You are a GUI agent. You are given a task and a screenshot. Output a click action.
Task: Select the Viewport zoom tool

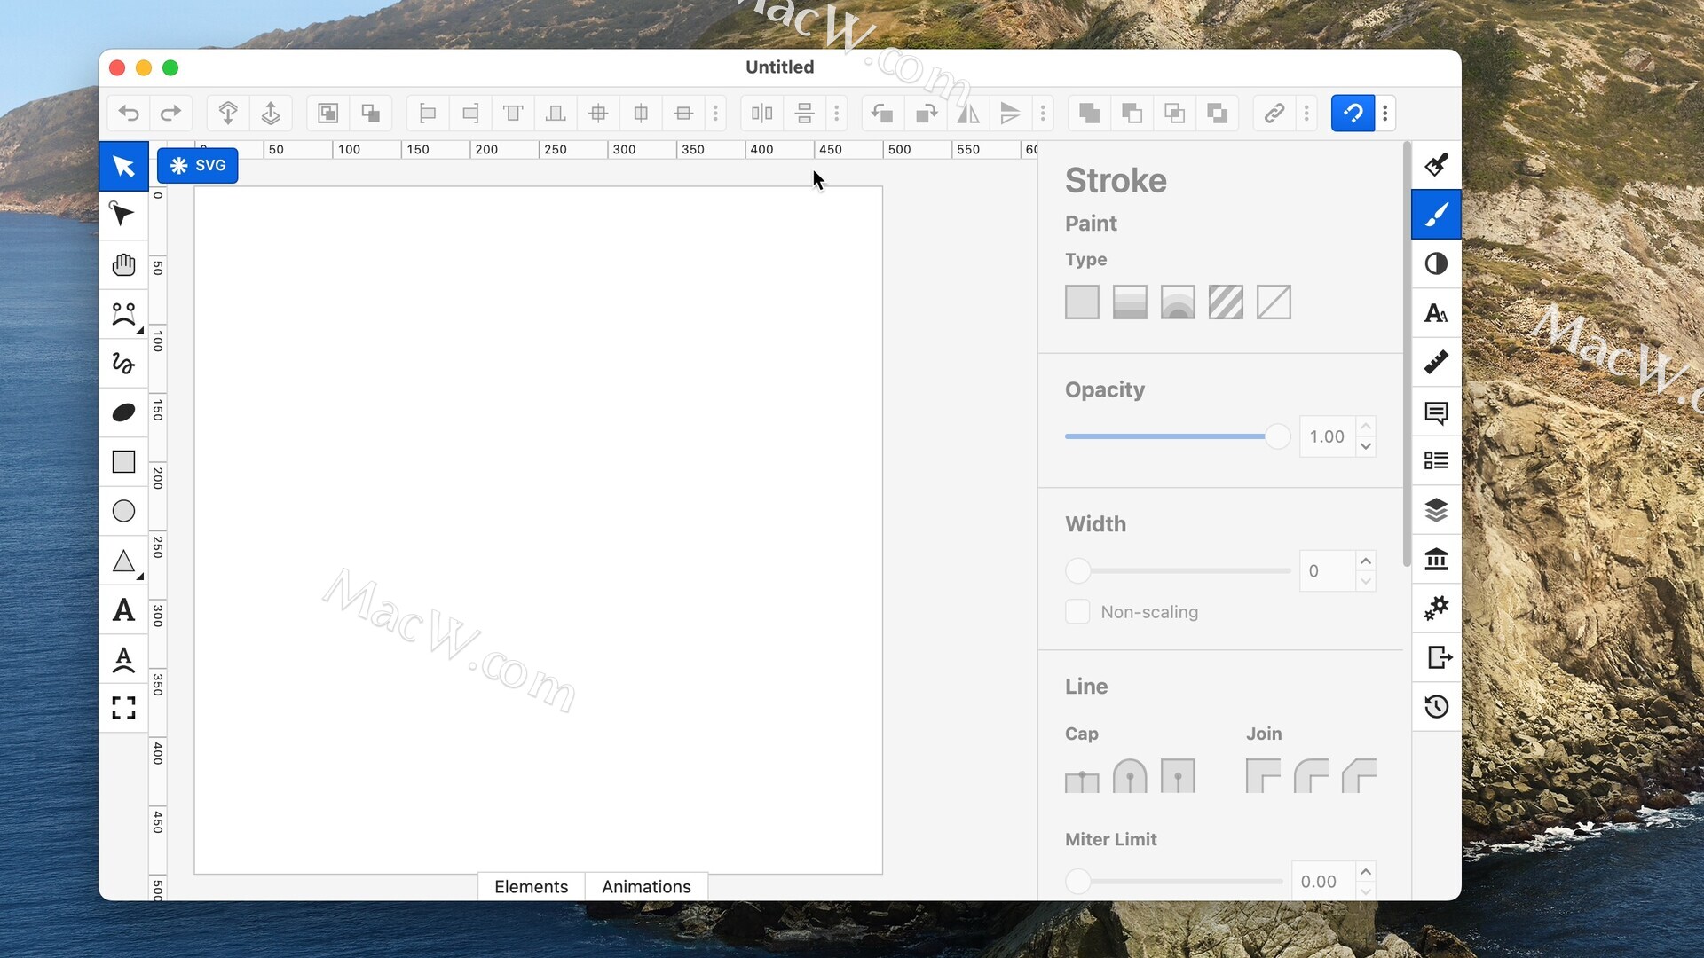coord(123,708)
